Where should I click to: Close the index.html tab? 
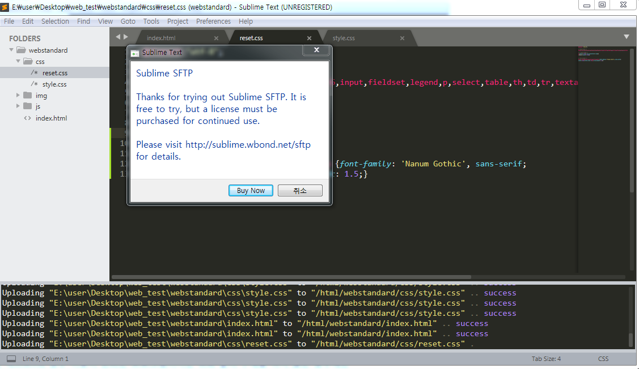coord(217,38)
